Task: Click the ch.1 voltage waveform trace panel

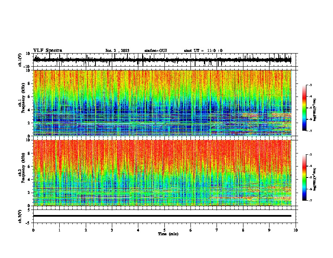Action: (164, 60)
